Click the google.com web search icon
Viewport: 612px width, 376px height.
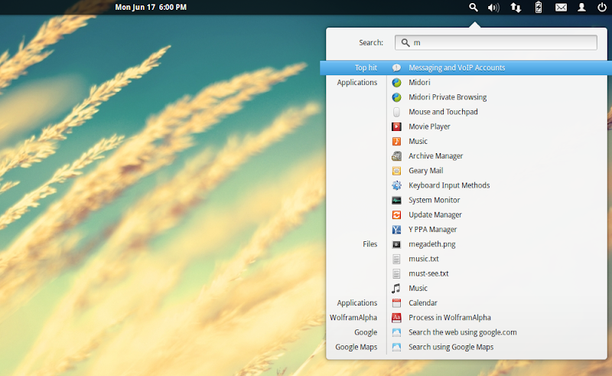(396, 332)
